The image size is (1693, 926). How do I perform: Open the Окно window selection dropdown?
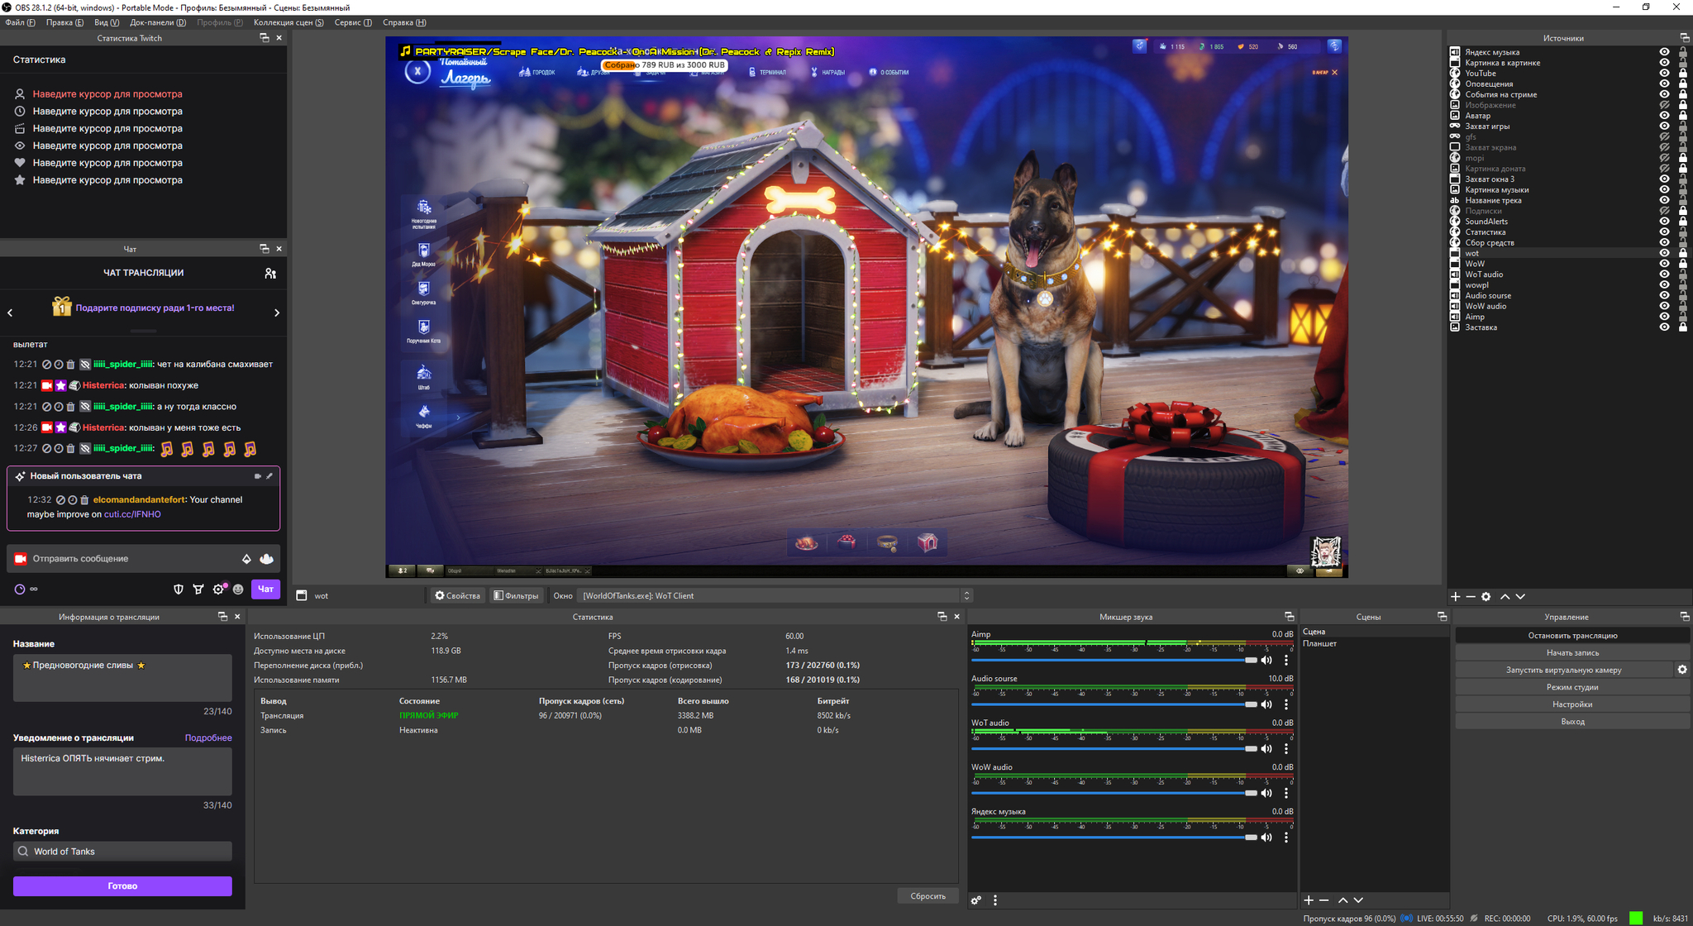click(776, 596)
